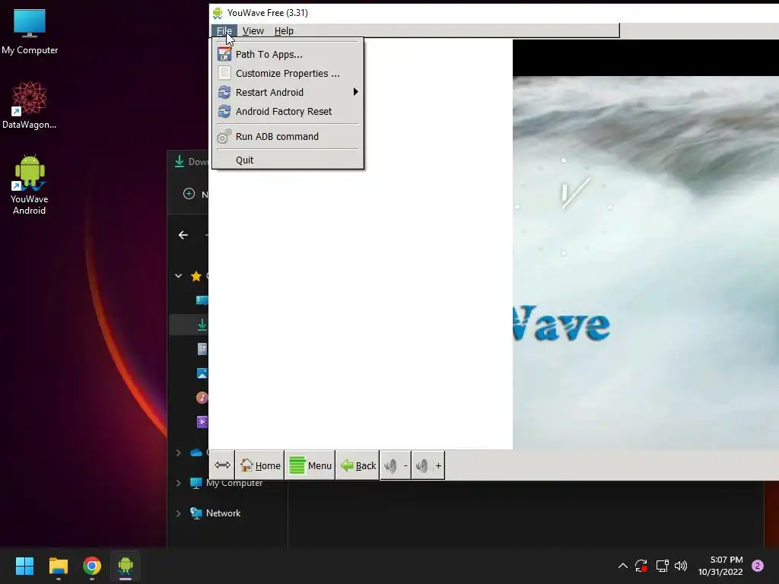The height and width of the screenshot is (584, 779).
Task: Select the Documents item in Explorer sidebar
Action: point(202,349)
